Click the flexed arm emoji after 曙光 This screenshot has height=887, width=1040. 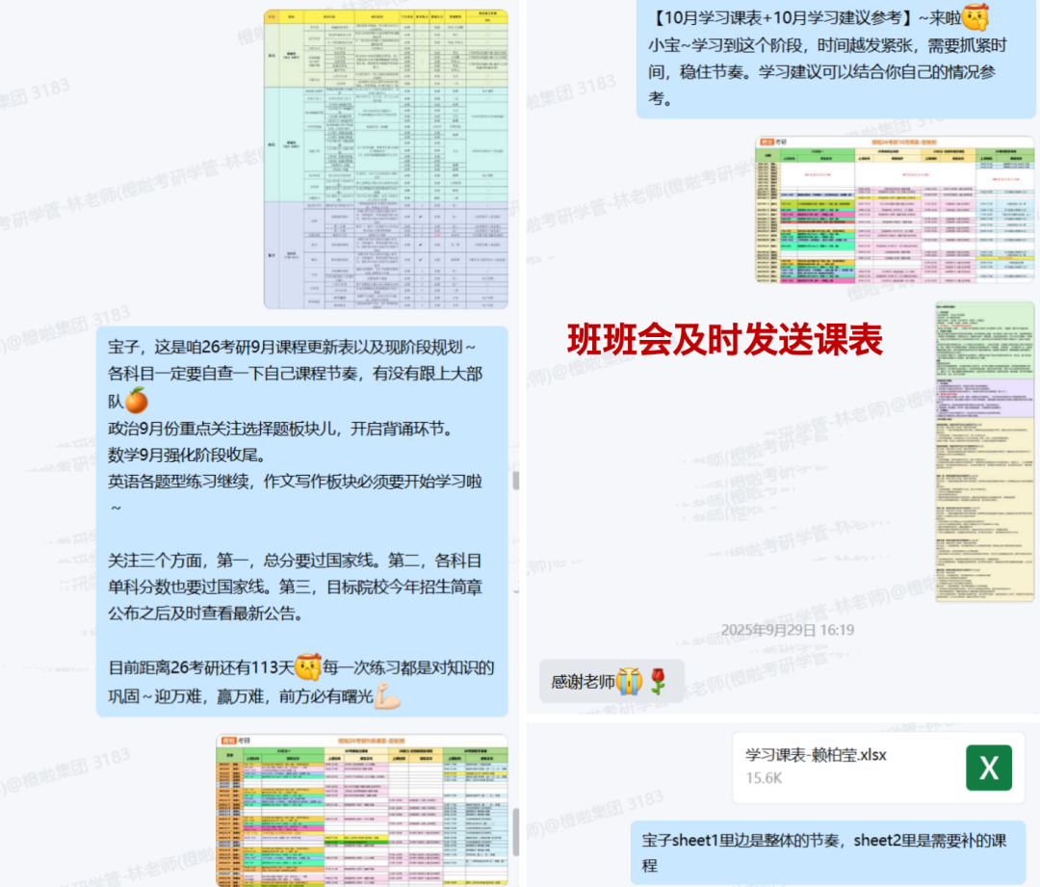(387, 696)
